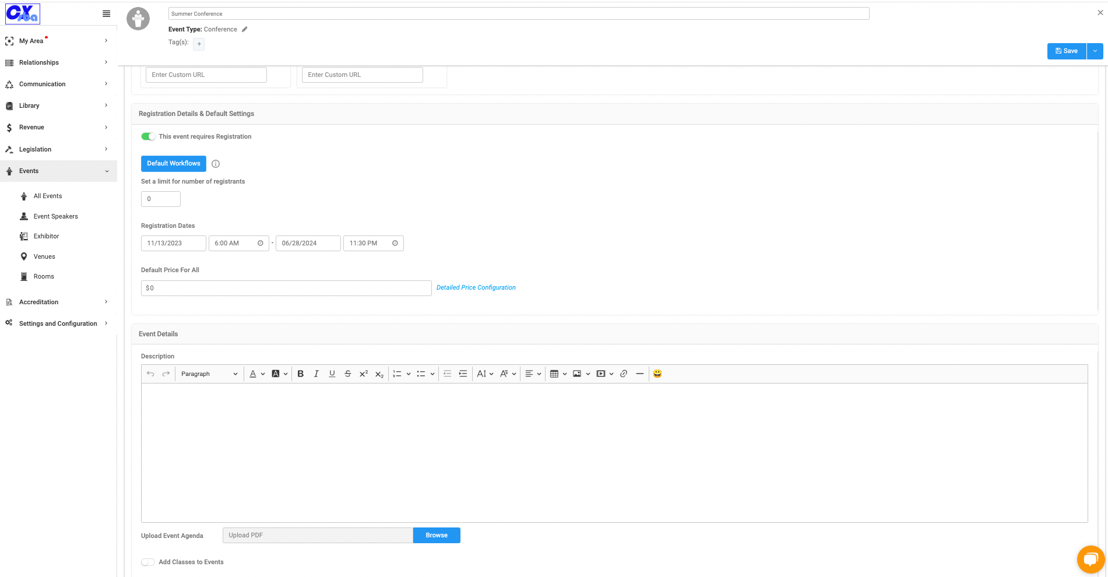1108x577 pixels.
Task: Open Detailed Price Configuration link
Action: coord(476,287)
